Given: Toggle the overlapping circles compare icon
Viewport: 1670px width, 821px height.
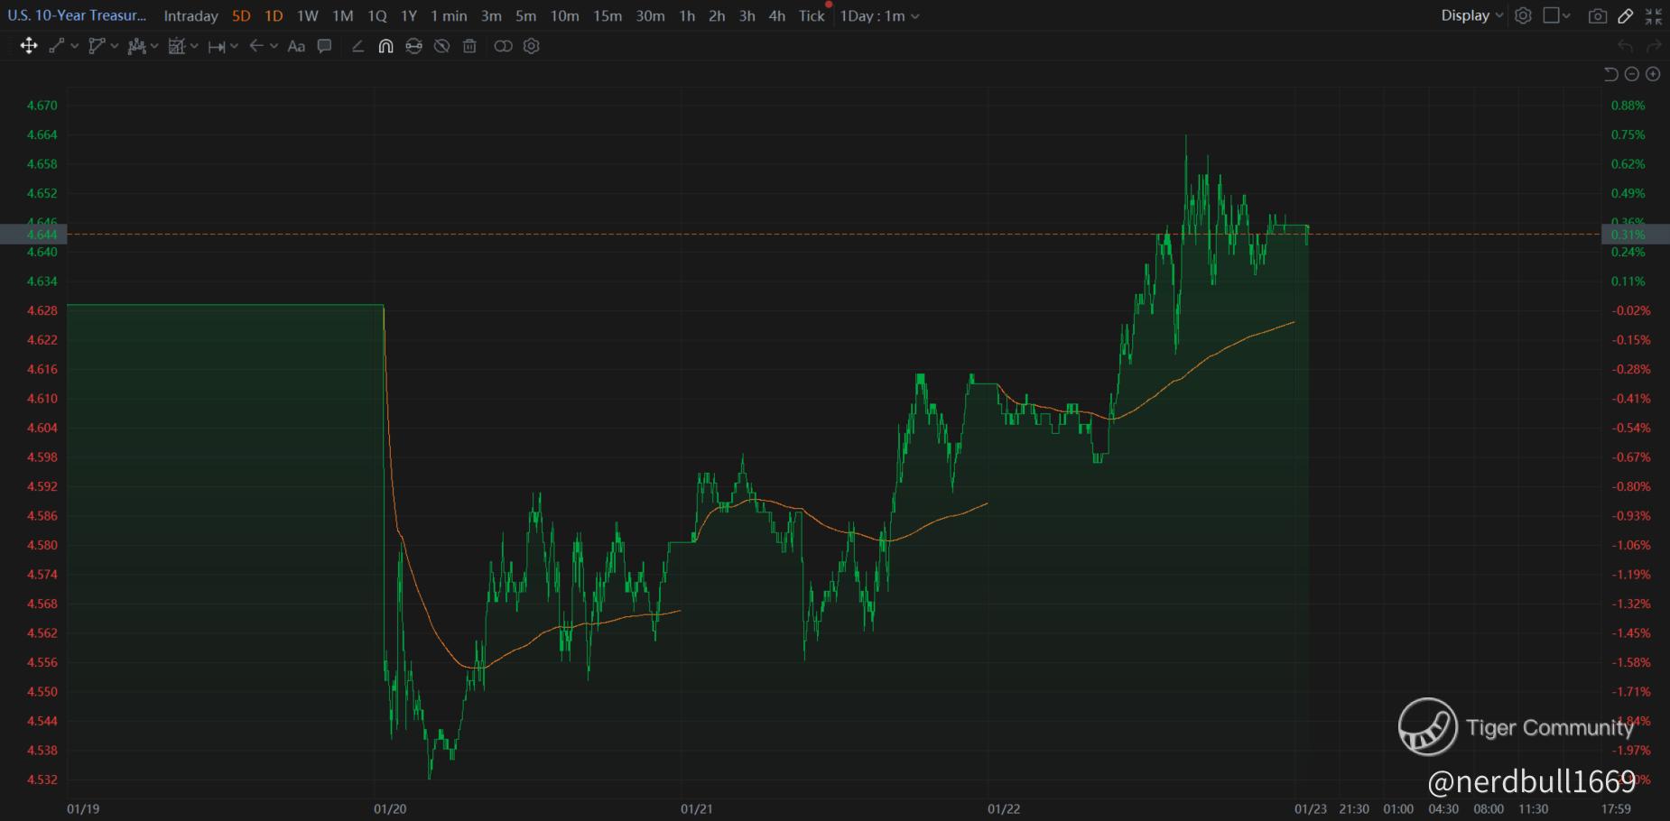Looking at the screenshot, I should [503, 46].
